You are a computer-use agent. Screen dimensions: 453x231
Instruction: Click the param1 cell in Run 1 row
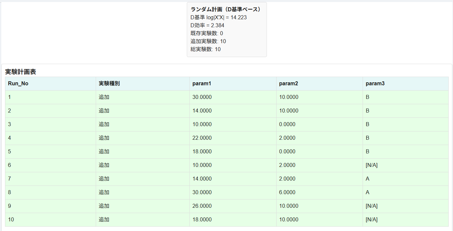[x=202, y=97]
